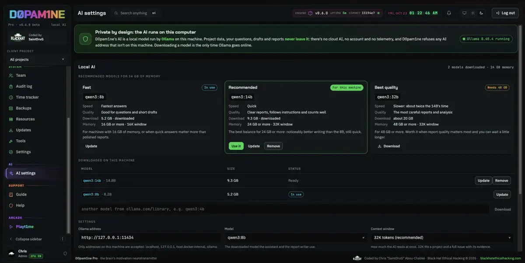Image resolution: width=525 pixels, height=263 pixels.
Task: Click the engine hexagon icon in top bar
Action: [x=310, y=13]
